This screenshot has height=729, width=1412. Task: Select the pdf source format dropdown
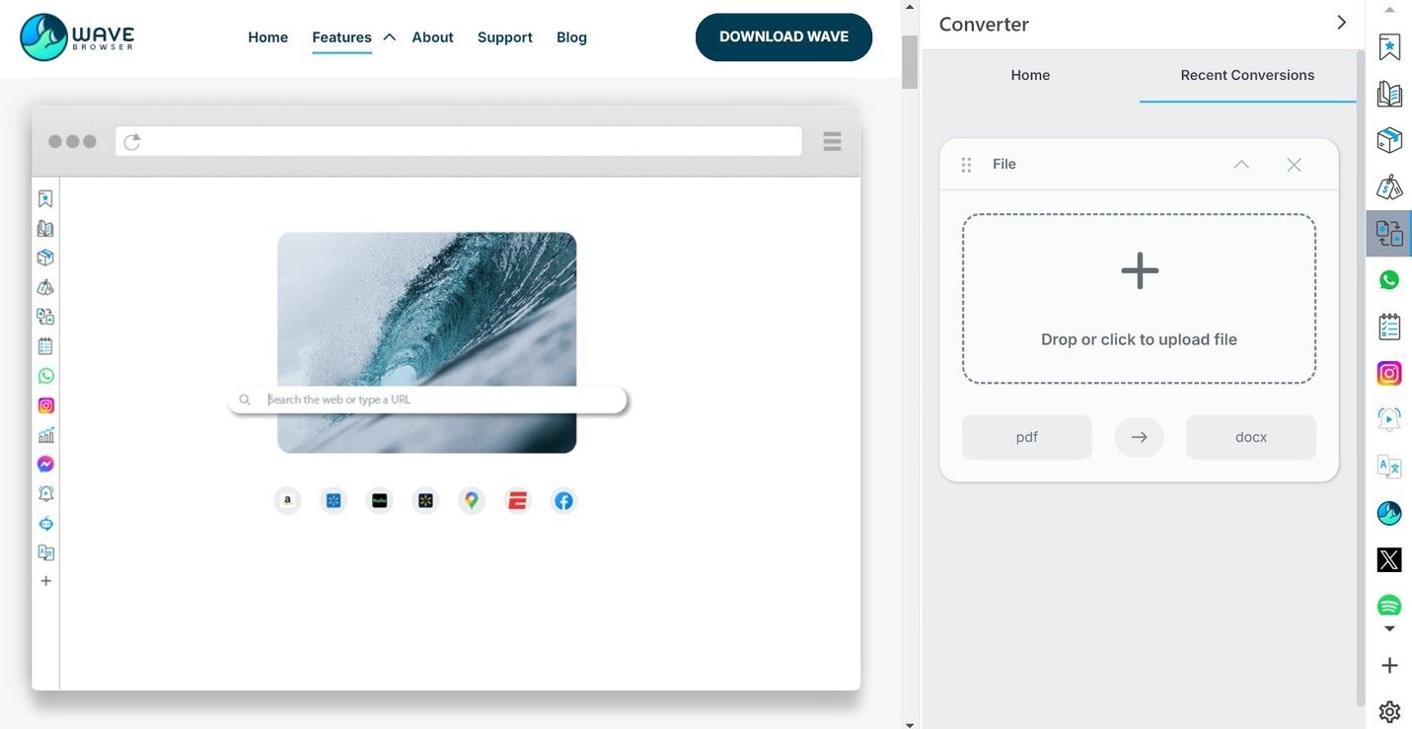click(x=1026, y=437)
